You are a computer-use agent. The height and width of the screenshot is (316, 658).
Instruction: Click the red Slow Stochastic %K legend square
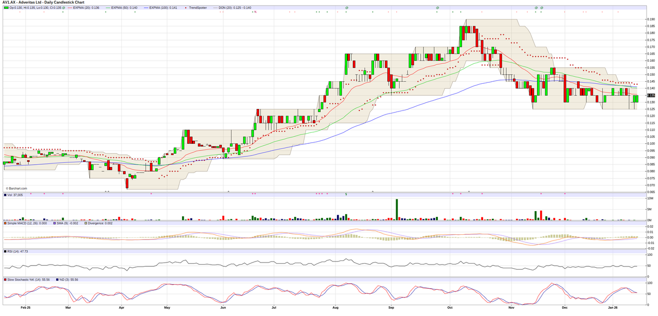[6, 280]
